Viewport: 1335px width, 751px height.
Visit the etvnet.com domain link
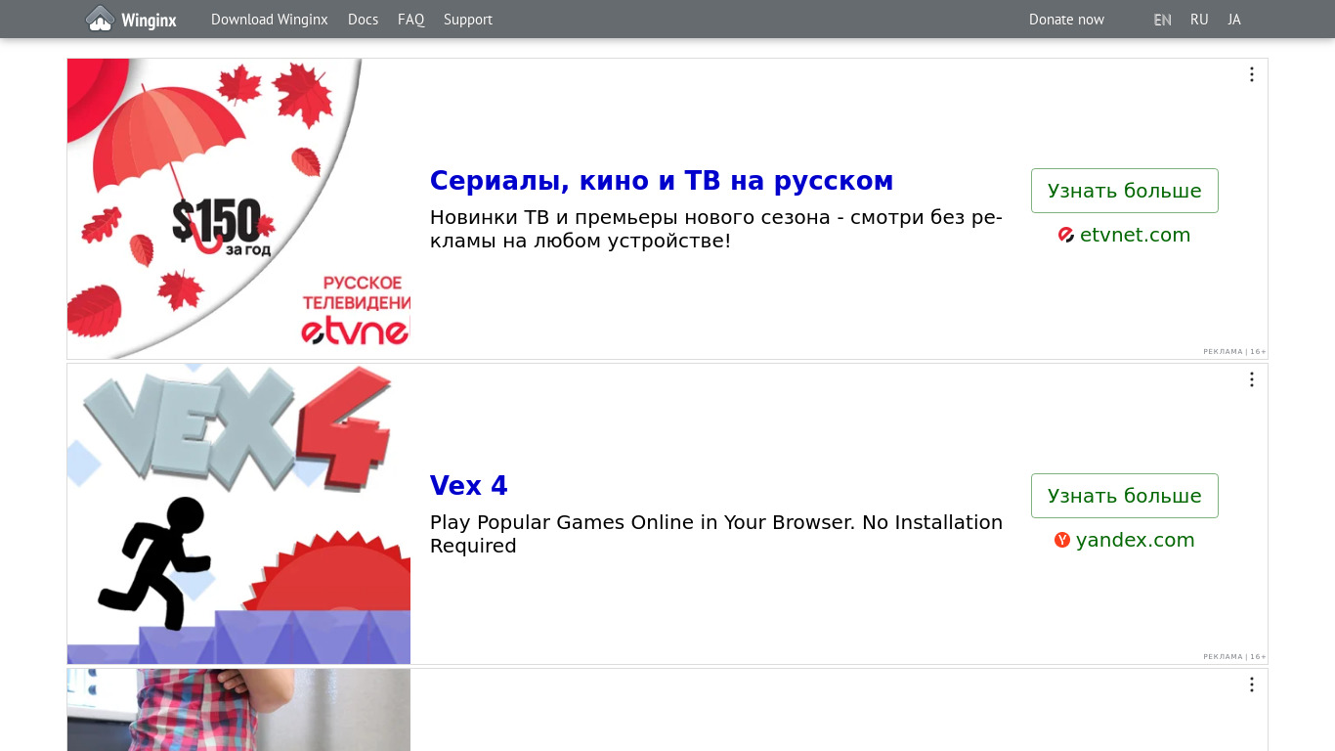tap(1135, 235)
